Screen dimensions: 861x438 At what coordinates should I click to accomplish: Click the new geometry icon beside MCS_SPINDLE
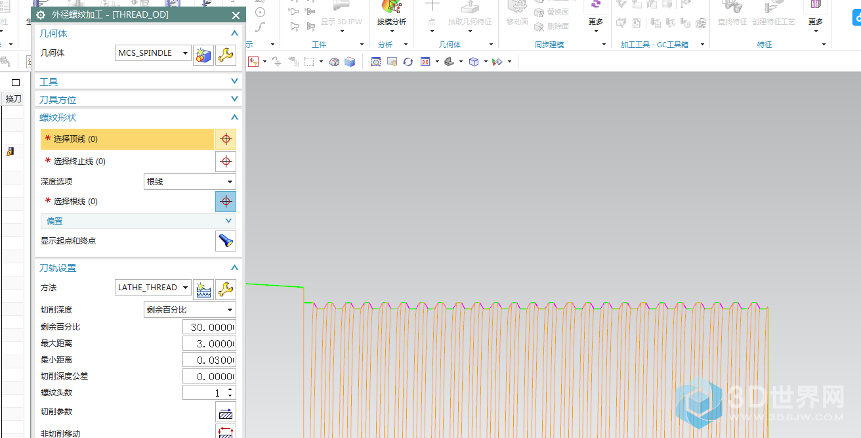pyautogui.click(x=203, y=55)
